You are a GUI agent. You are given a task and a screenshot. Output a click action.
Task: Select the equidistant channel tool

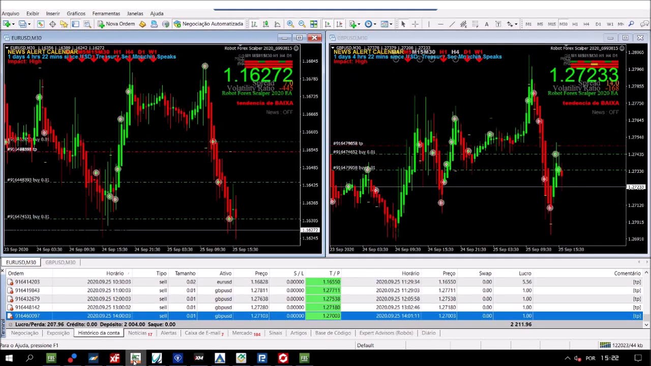coord(463,24)
